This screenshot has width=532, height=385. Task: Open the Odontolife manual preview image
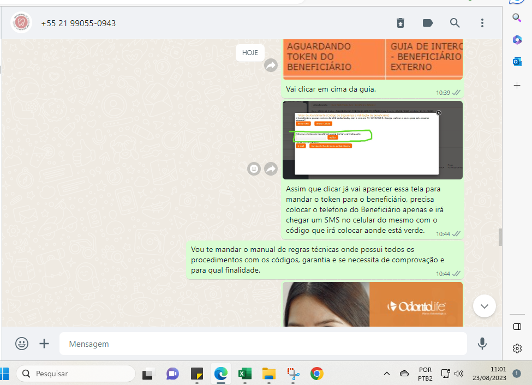[373, 304]
